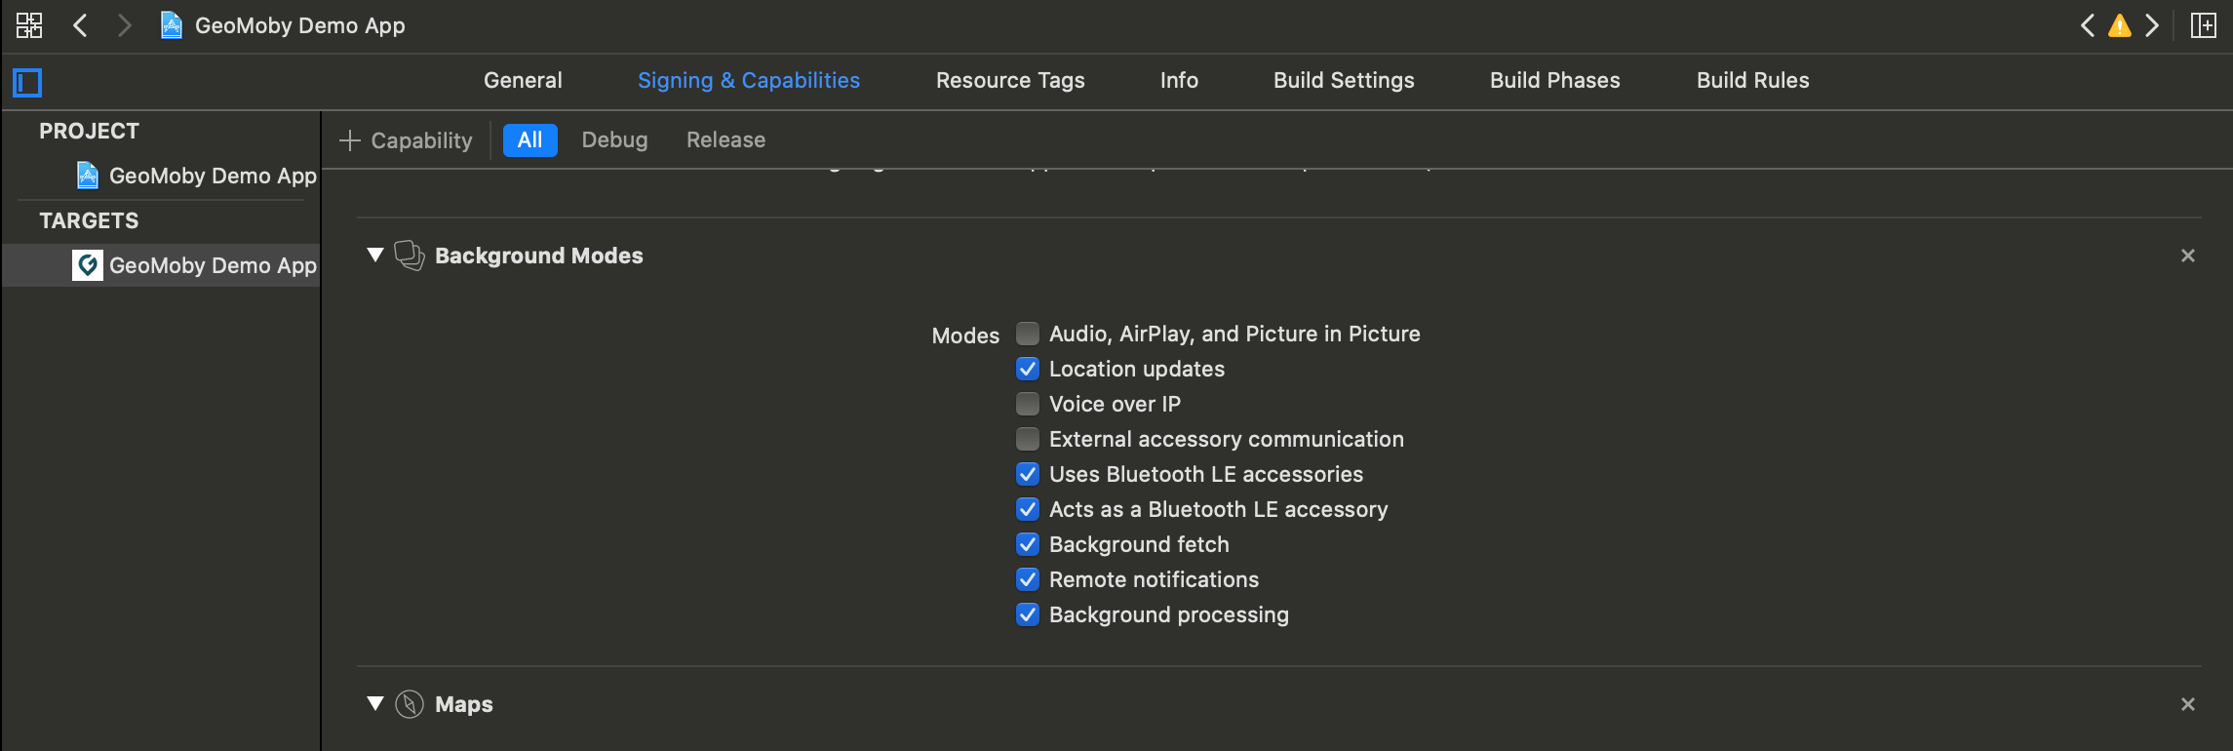Disable Remote notifications mode

click(1028, 579)
